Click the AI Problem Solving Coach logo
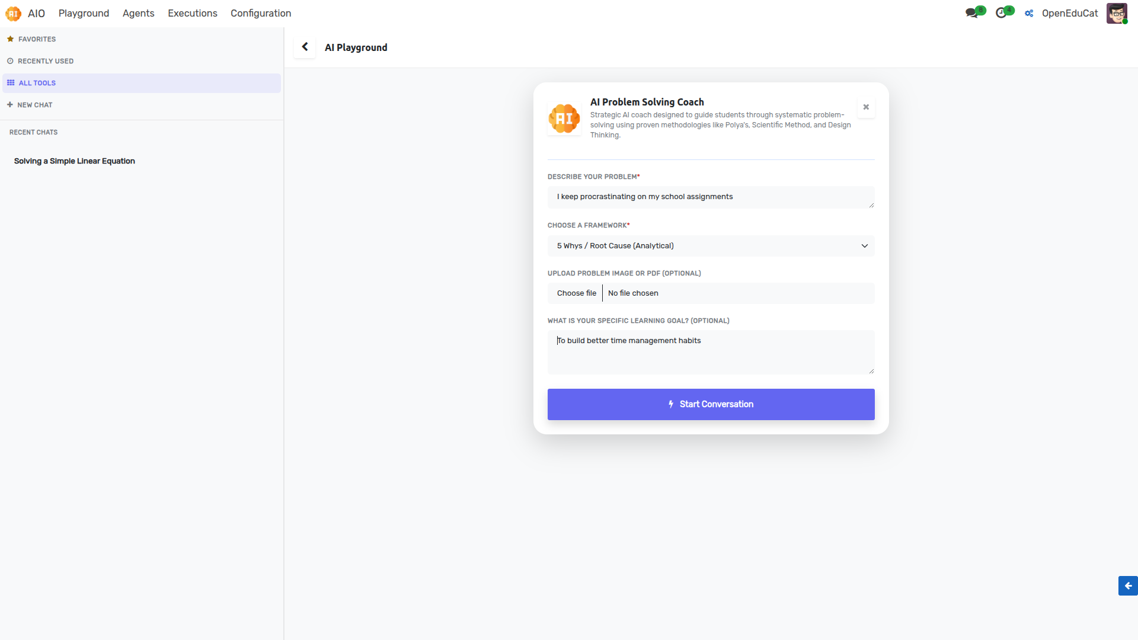The image size is (1138, 640). [564, 119]
